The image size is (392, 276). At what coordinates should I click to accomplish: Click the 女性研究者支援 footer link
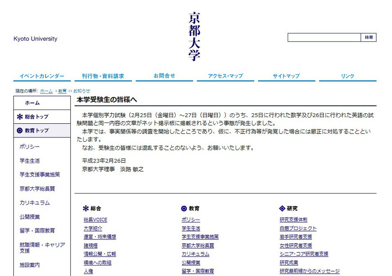(296, 246)
